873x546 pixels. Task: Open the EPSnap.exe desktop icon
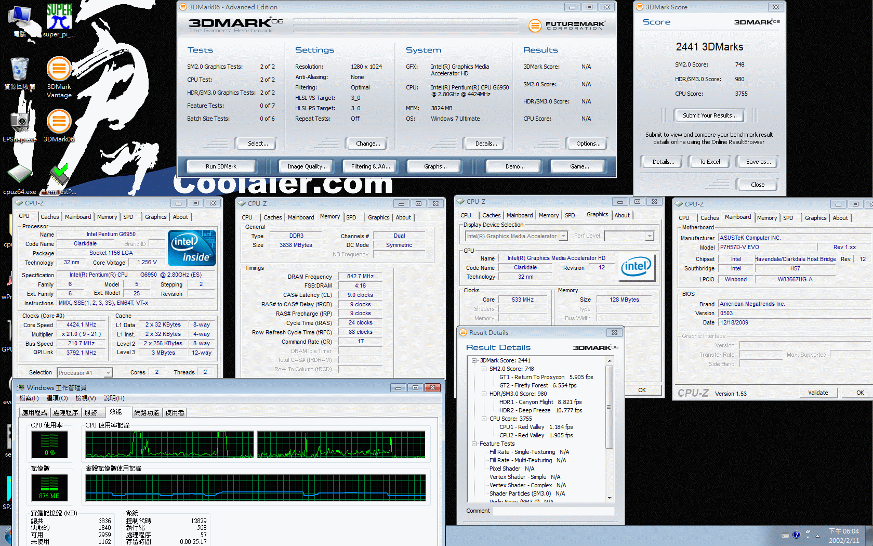[20, 126]
